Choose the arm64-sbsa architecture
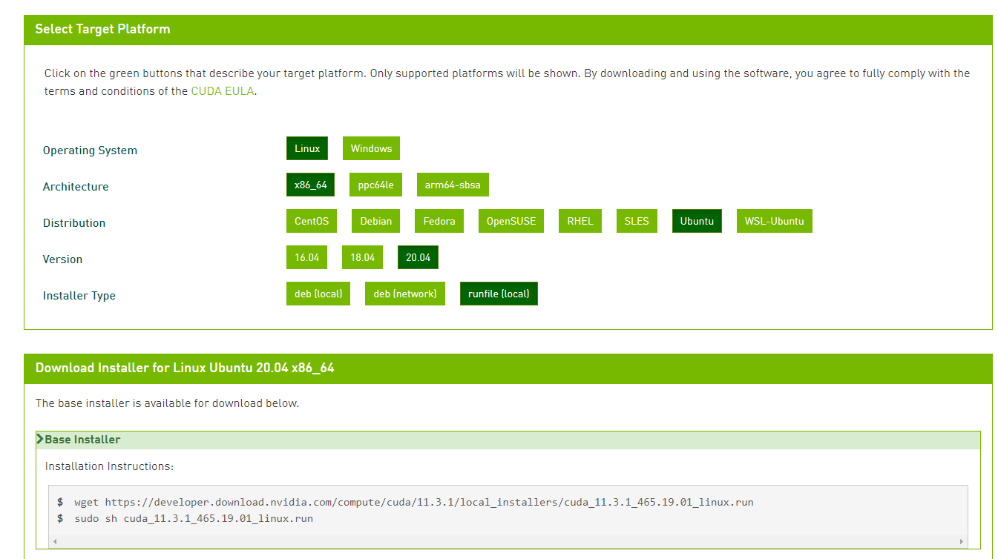Screen dimensions: 998x559 click(453, 185)
